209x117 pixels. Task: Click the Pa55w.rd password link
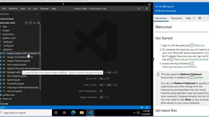199,45
